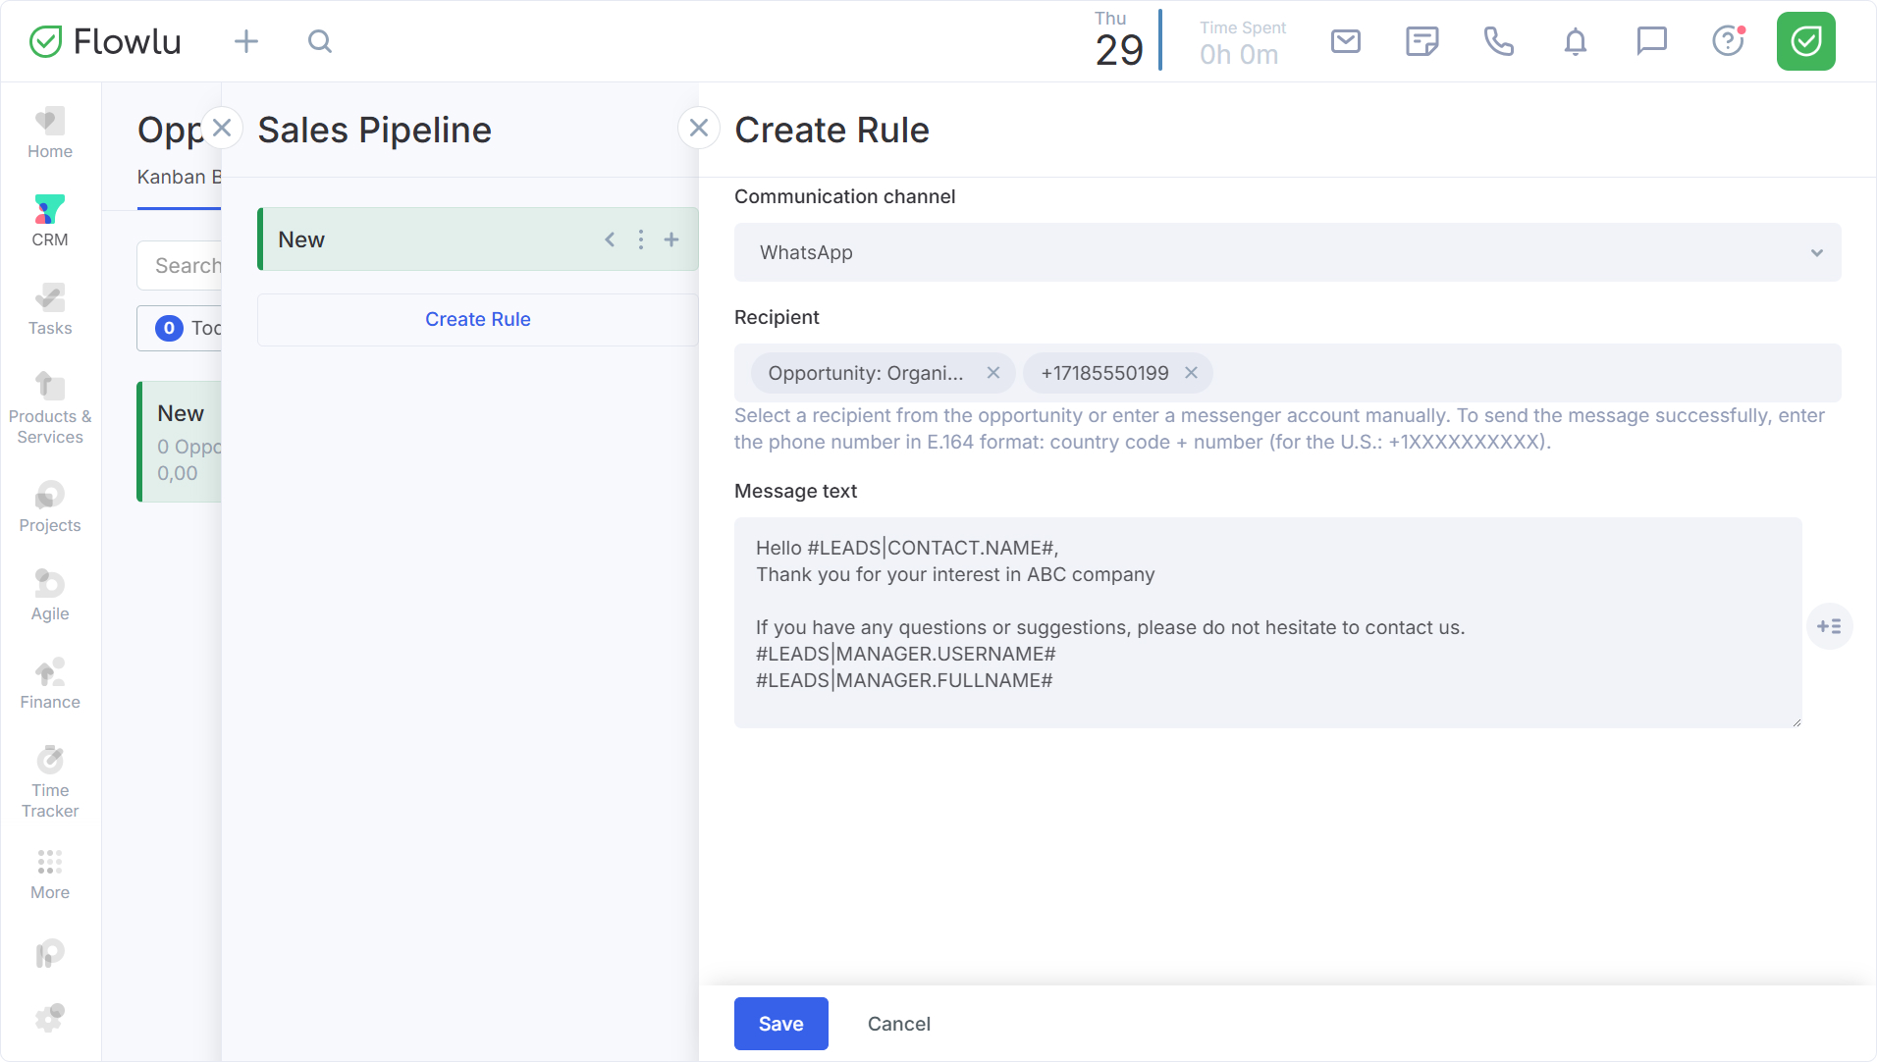Open the New stage three-dot menu
Viewport: 1877px width, 1062px height.
tap(641, 239)
